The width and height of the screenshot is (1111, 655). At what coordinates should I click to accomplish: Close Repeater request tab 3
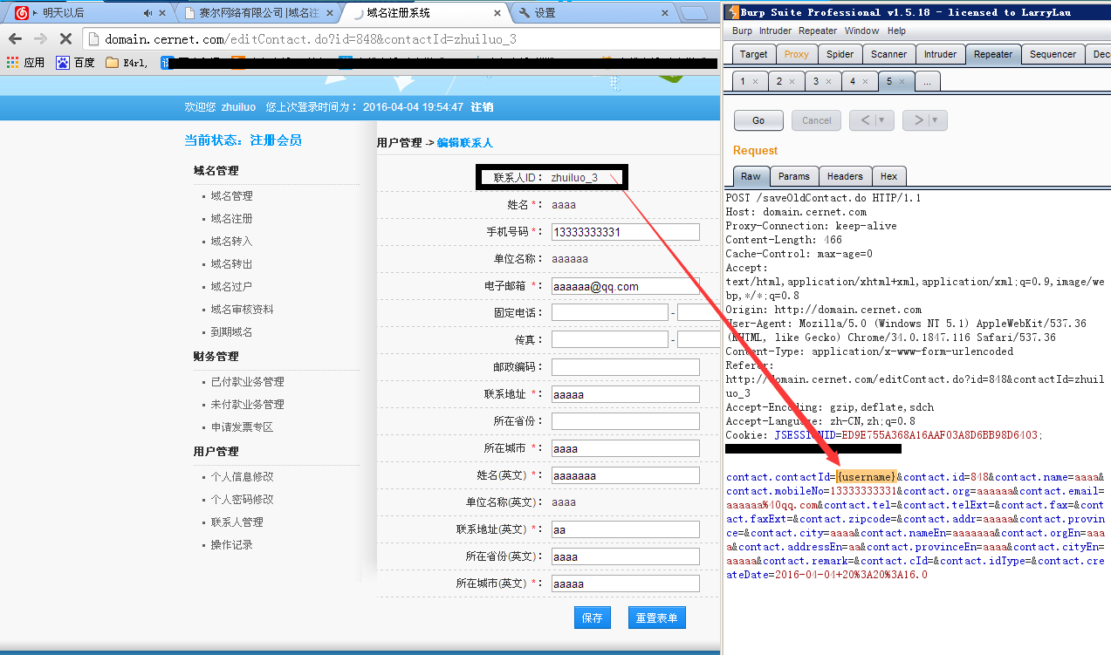click(828, 81)
